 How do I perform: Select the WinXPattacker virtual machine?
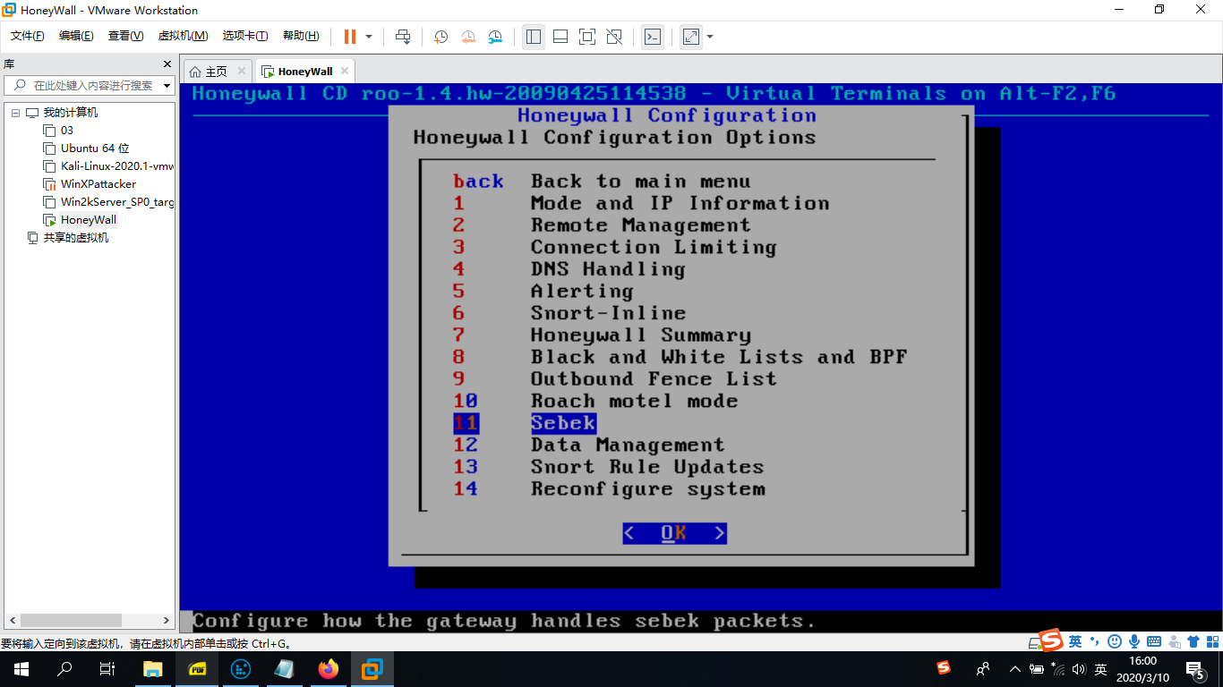click(x=98, y=184)
